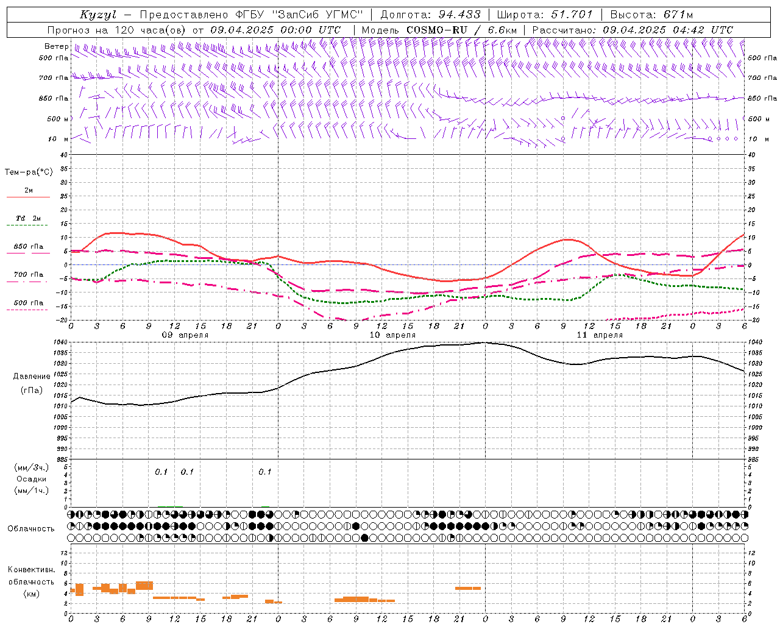Click the Рассчитано: 09.04.2025 04:42 UTC text
Viewport: 780px width, 624px height.
(x=633, y=30)
